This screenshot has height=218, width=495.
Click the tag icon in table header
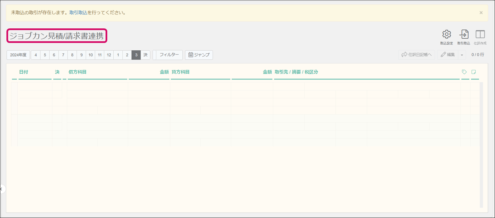(x=464, y=72)
